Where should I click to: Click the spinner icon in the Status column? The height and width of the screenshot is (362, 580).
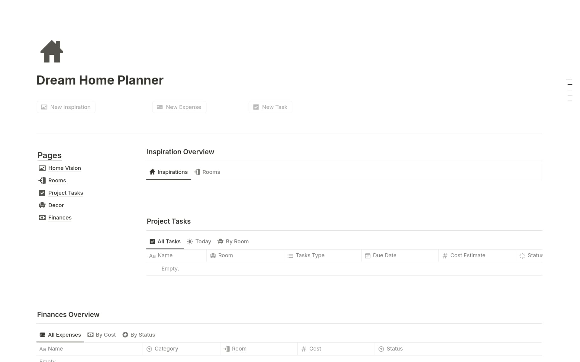point(522,255)
